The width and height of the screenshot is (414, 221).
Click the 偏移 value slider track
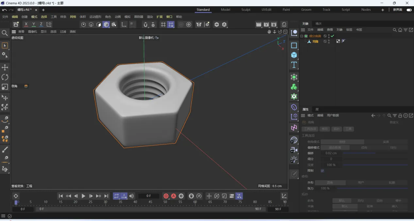tap(375, 153)
